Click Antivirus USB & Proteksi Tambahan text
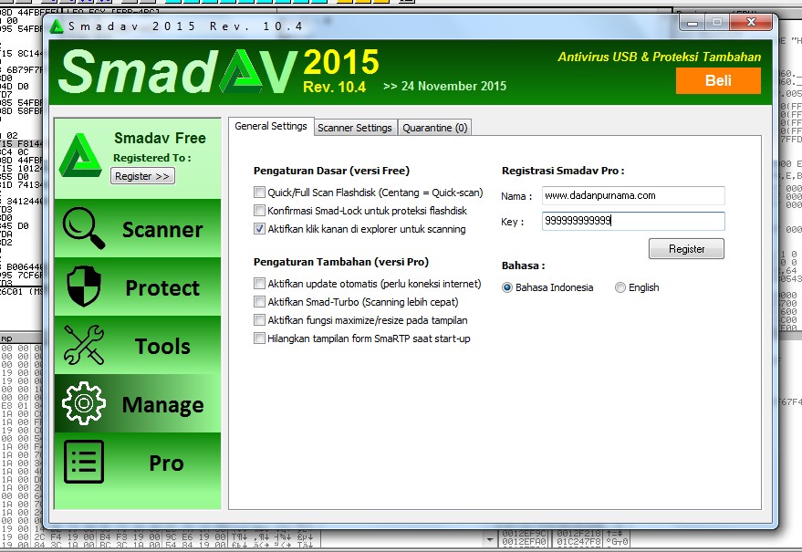Screen dimensions: 802x552 [x=660, y=57]
